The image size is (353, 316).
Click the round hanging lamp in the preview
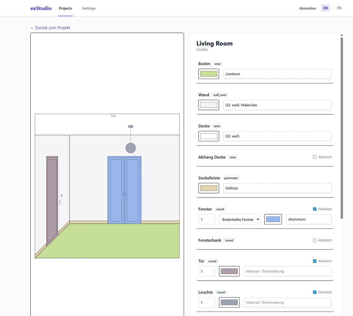click(x=131, y=148)
